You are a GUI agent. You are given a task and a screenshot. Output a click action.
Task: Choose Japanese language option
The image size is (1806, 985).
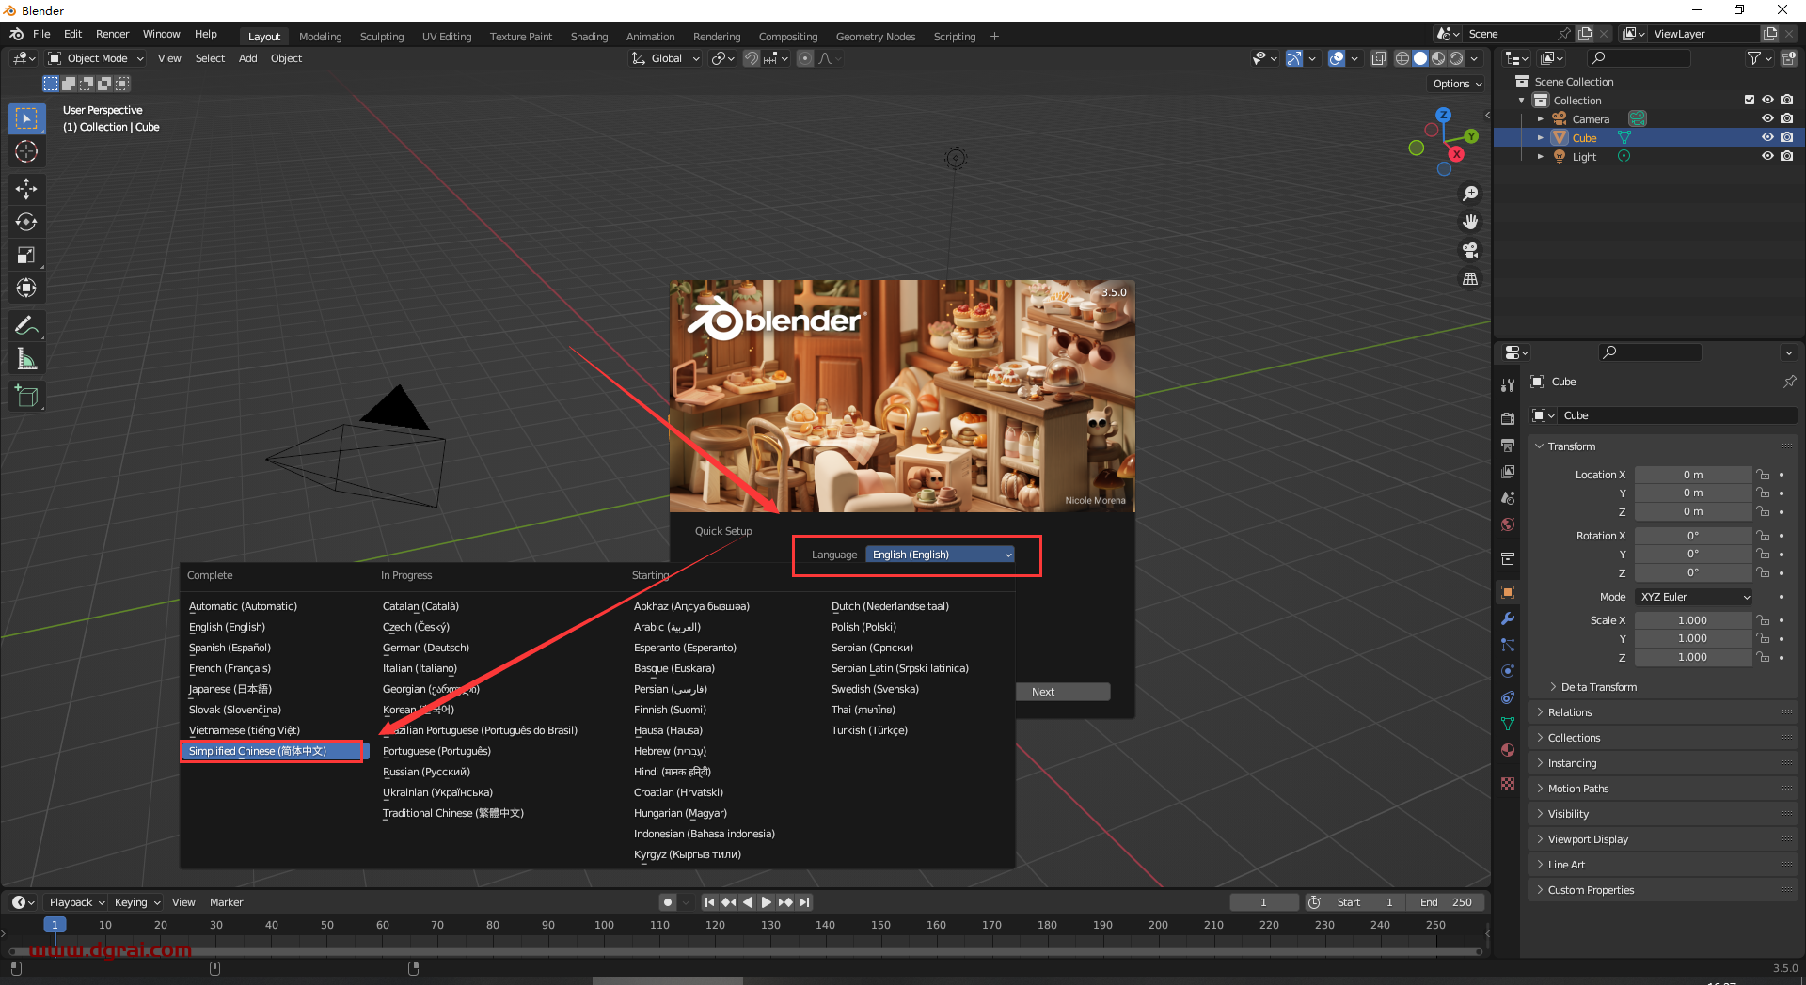pos(230,689)
